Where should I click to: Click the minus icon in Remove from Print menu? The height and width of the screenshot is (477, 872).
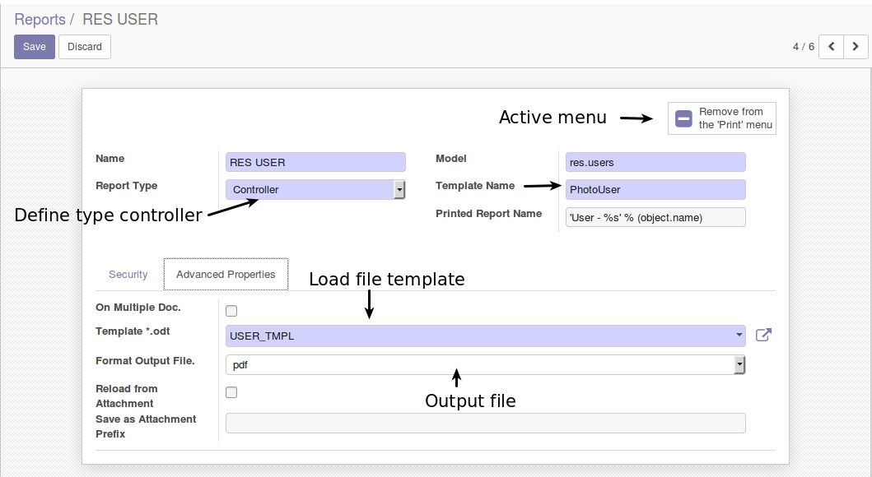click(683, 118)
